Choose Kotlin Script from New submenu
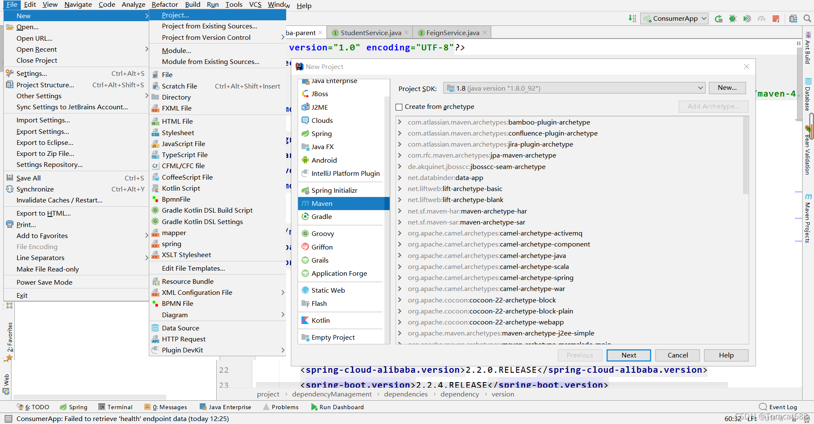 217,188
